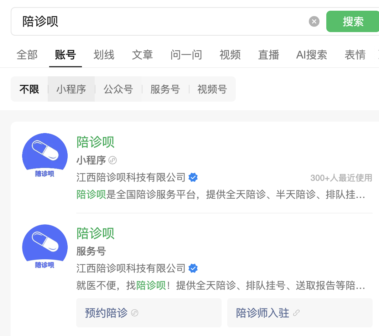The width and height of the screenshot is (379, 336).
Task: Click description starting 就医不便，找陪诊呗
Action: (221, 285)
